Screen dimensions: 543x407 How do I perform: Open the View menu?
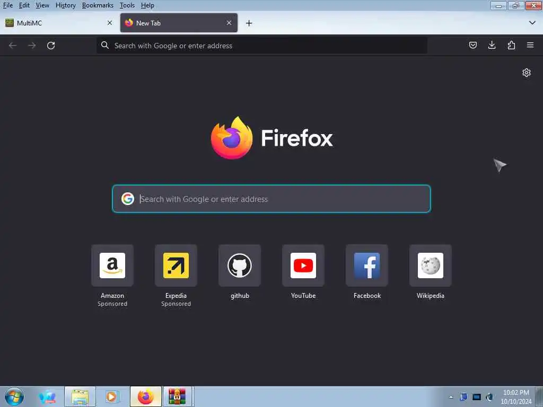pyautogui.click(x=42, y=5)
